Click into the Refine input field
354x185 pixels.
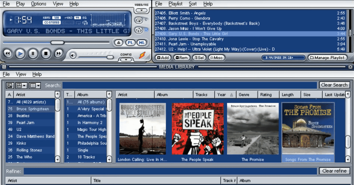click(x=170, y=171)
